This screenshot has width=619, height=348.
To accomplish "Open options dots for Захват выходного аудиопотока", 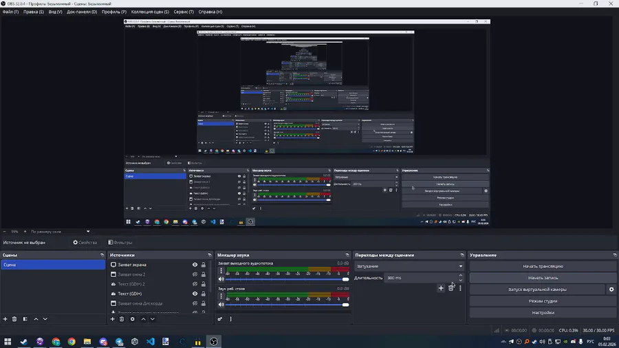I will [221, 271].
